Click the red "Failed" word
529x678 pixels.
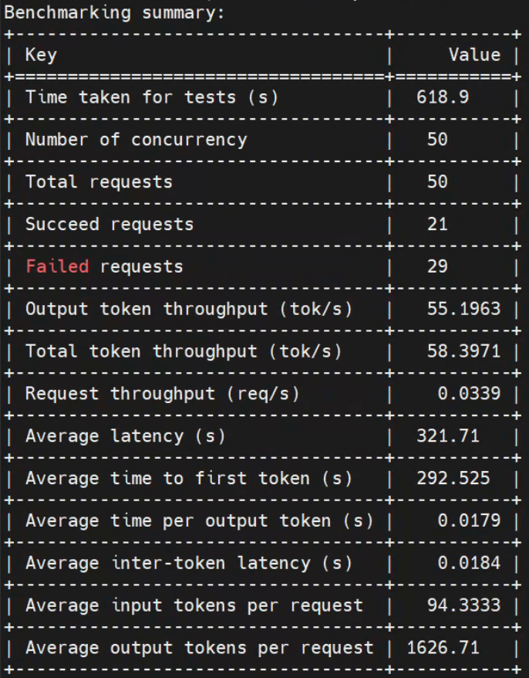tap(57, 266)
